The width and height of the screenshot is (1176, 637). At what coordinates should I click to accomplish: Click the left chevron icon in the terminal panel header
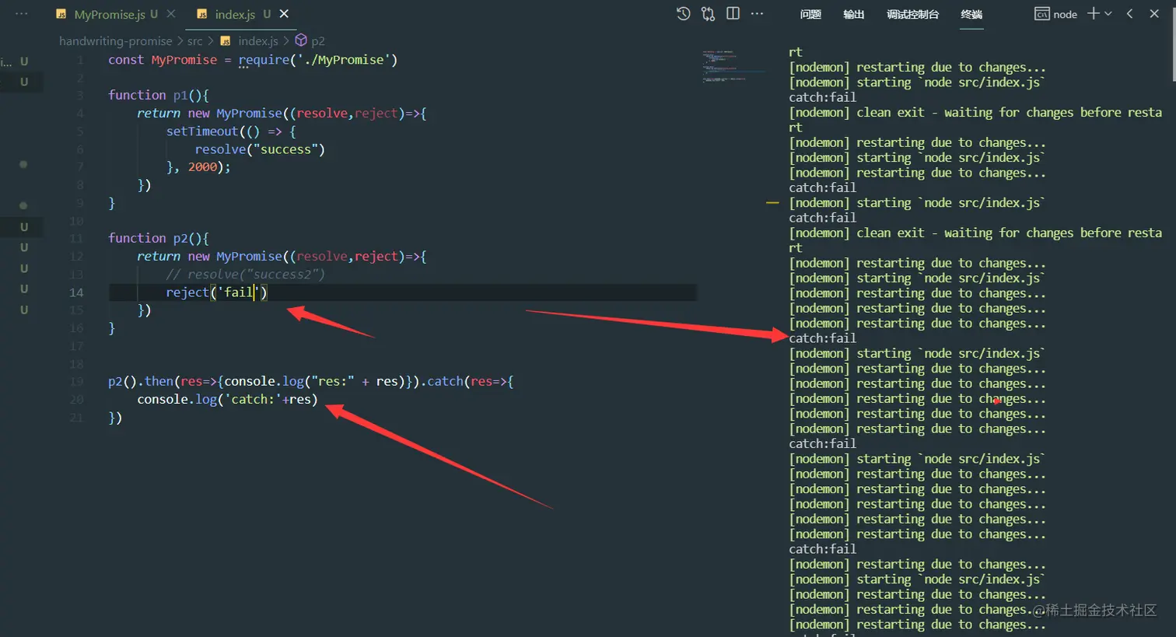point(1129,13)
